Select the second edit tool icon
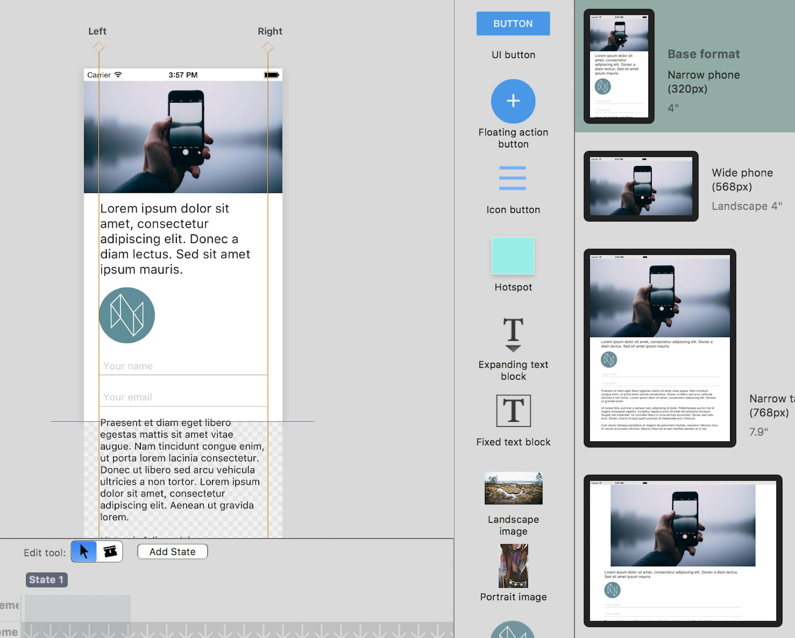The image size is (795, 638). (110, 551)
